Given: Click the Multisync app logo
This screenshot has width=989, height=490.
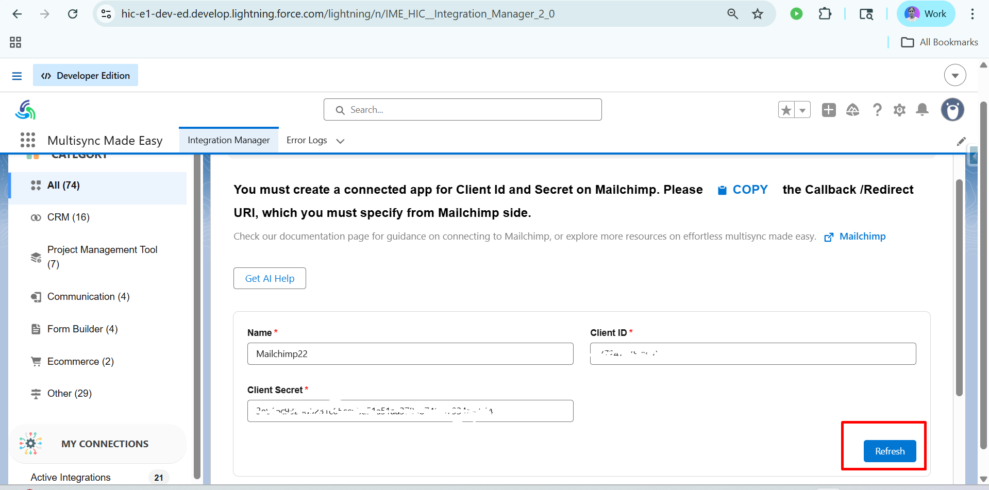Looking at the screenshot, I should [x=25, y=110].
